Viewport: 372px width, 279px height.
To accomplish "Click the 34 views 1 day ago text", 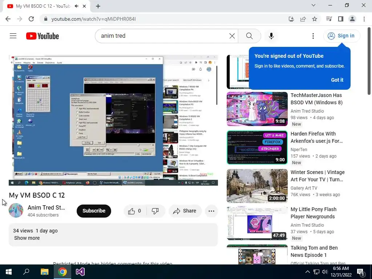I will pyautogui.click(x=35, y=231).
